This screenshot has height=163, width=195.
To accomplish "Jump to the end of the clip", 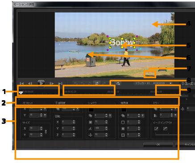I will (x=60, y=84).
